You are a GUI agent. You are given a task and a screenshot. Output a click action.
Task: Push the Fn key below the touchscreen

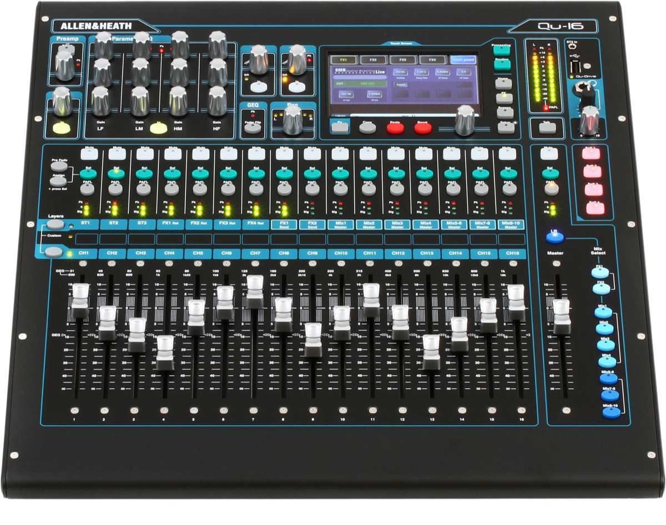click(339, 128)
